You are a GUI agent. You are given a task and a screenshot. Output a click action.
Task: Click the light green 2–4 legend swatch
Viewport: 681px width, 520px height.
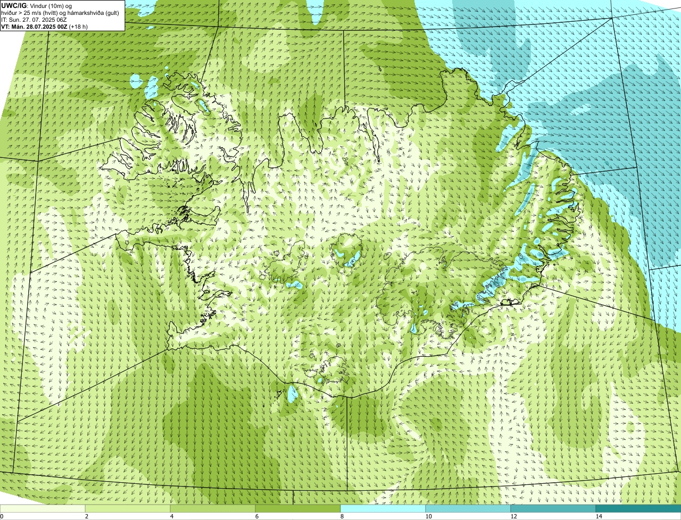128,508
